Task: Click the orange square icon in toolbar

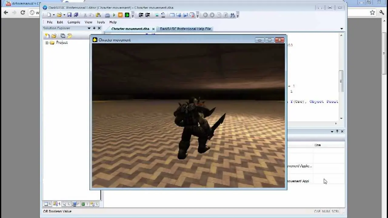Action: (x=120, y=15)
